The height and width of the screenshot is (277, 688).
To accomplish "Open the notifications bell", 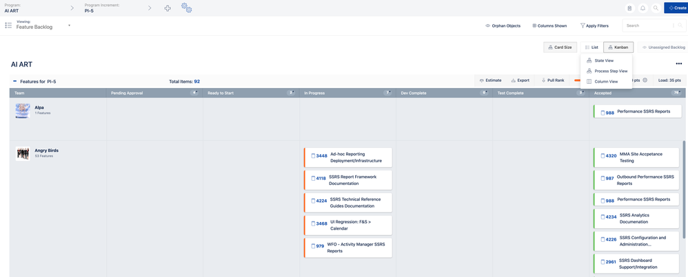I will tap(643, 8).
